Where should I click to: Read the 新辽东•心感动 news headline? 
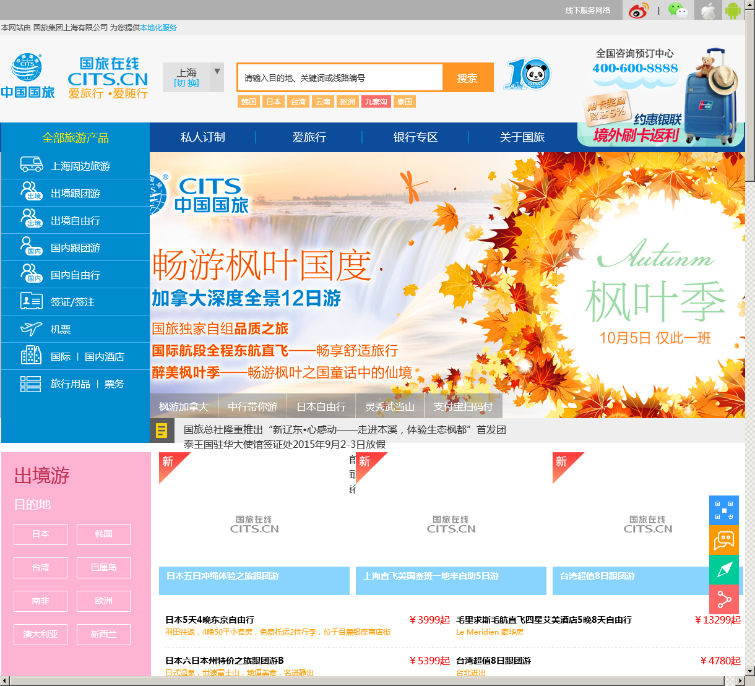(345, 429)
